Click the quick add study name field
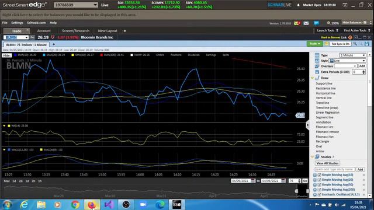The height and width of the screenshot is (210, 374). (335, 169)
